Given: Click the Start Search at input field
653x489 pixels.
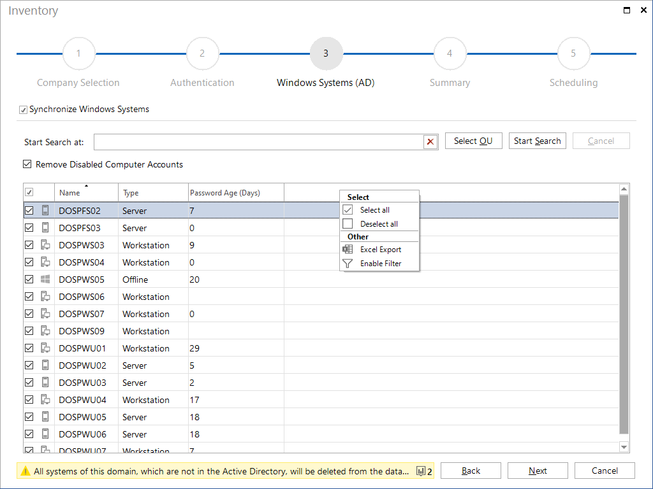Looking at the screenshot, I should (259, 142).
